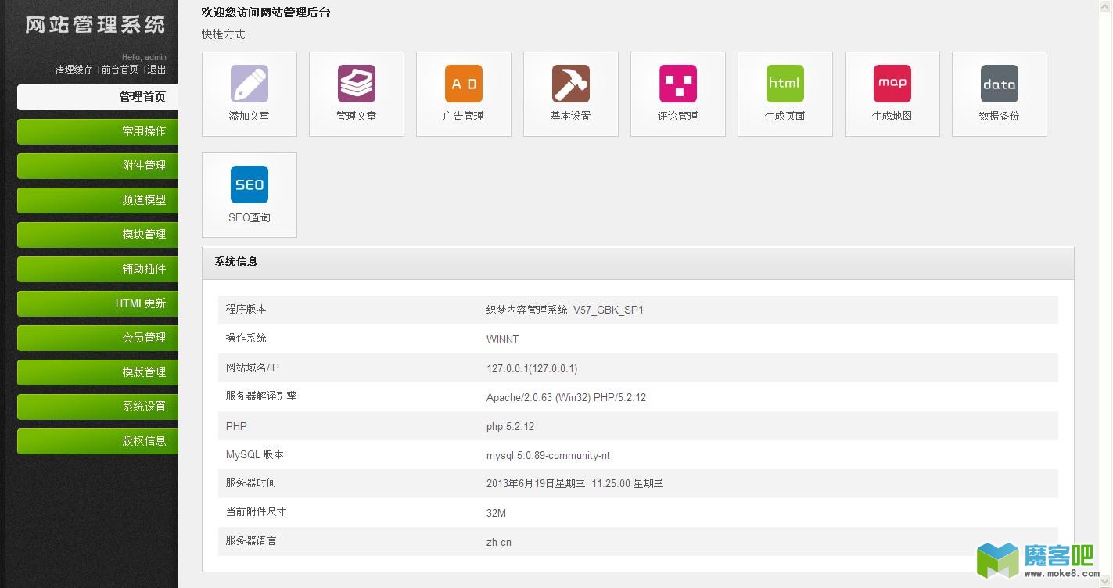1113x588 pixels.
Task: Click the mysql 5.0.89-community-nt value
Action: tap(548, 455)
